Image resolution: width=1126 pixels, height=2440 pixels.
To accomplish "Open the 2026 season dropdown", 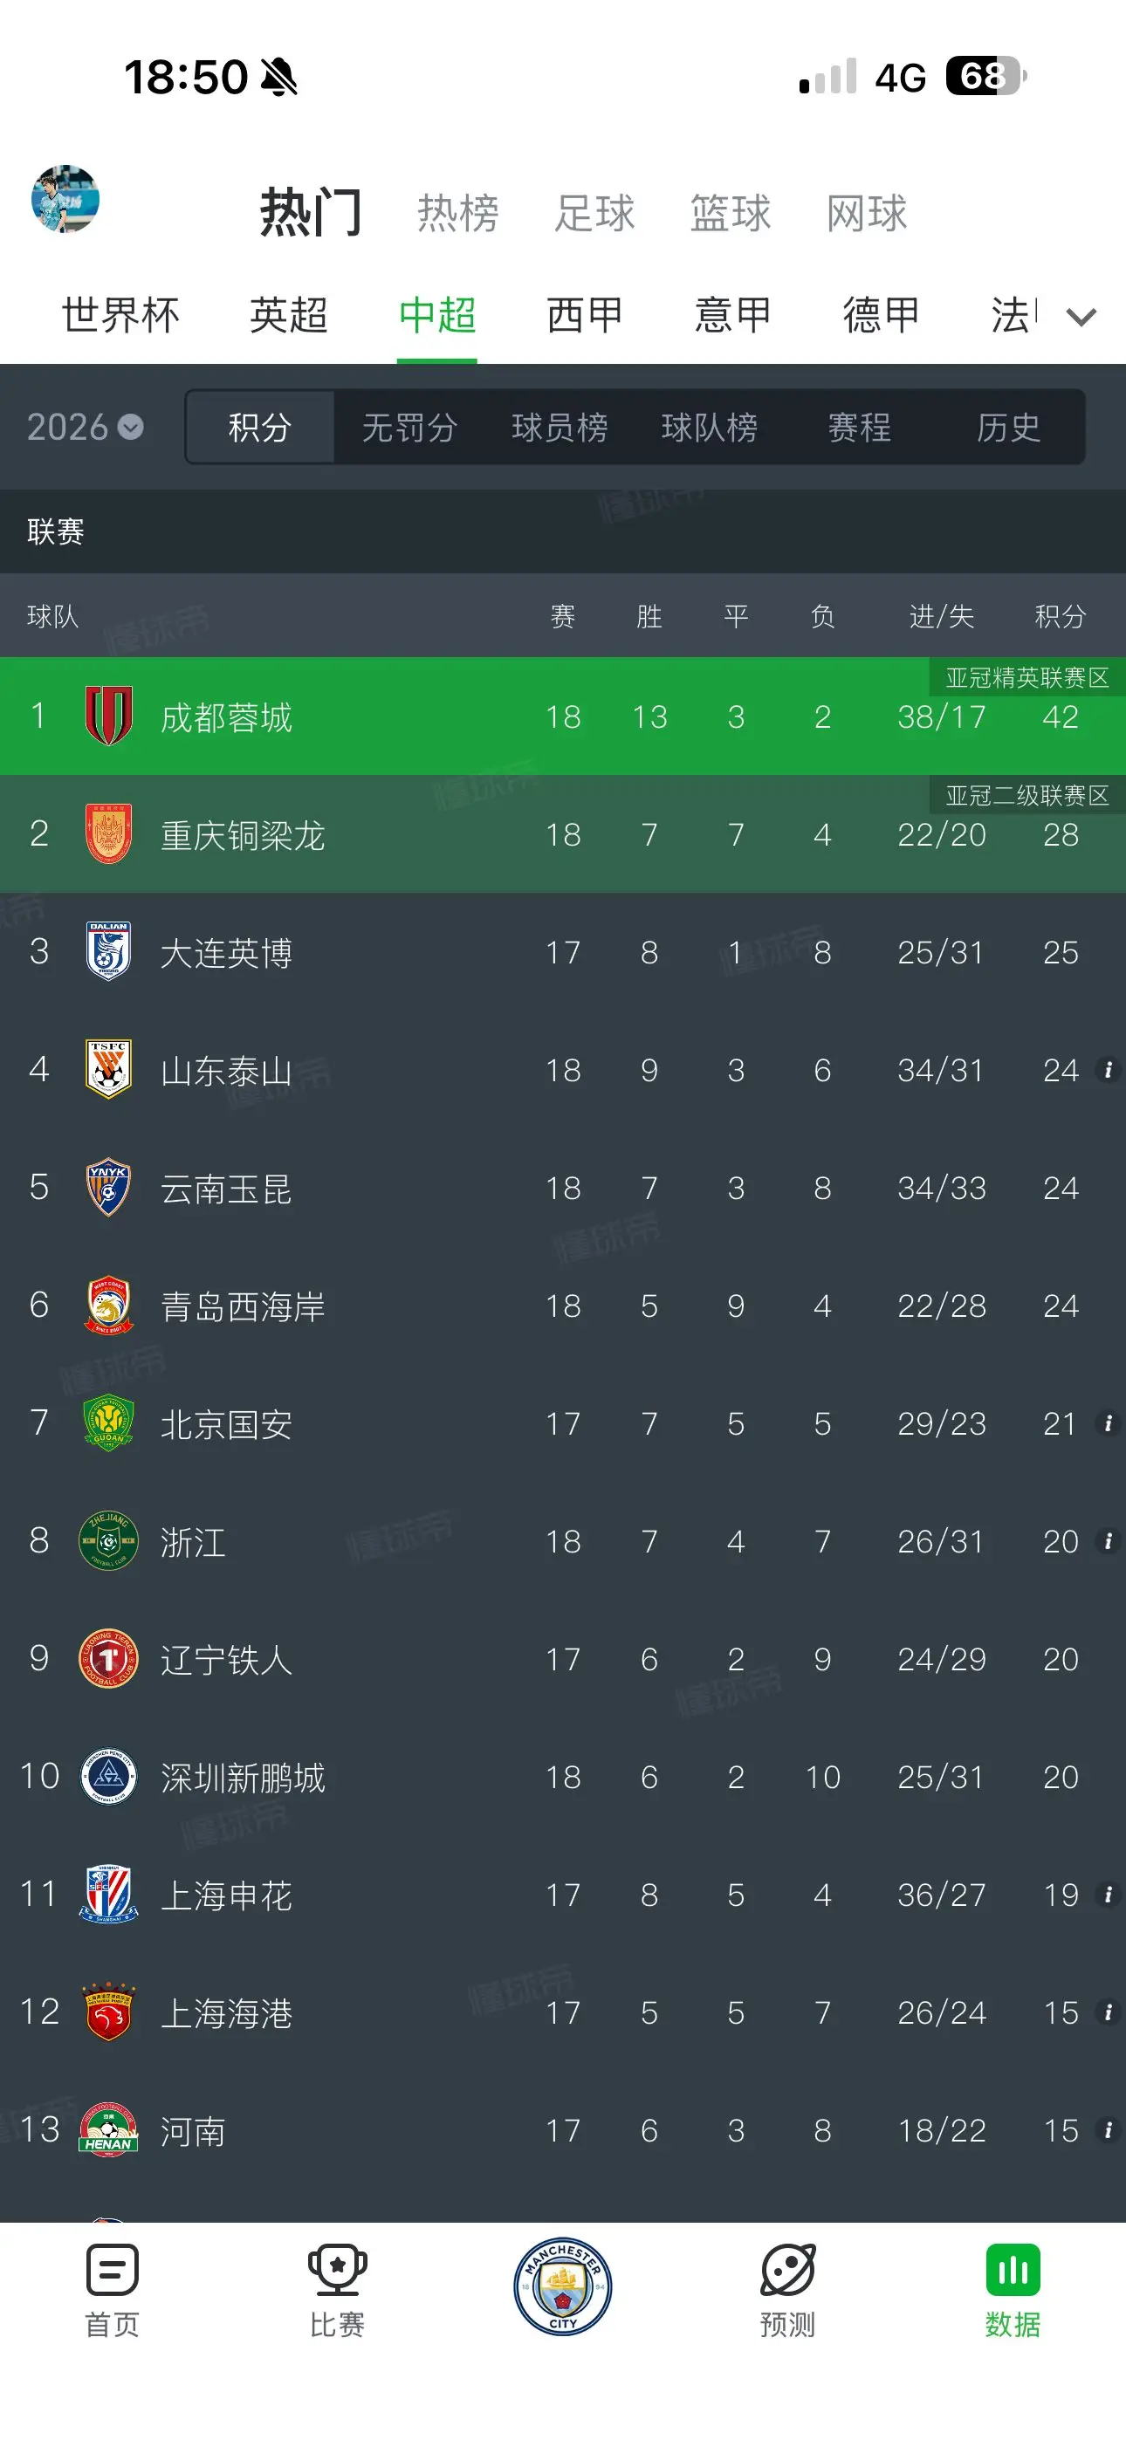I will pos(85,428).
